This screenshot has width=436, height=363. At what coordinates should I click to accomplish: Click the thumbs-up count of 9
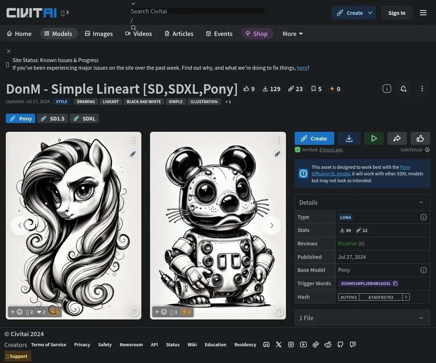click(249, 89)
